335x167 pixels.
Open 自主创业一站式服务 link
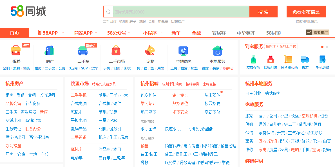(x=263, y=93)
